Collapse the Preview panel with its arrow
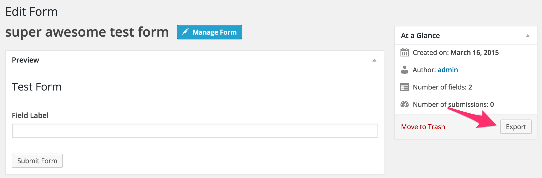542x178 pixels. [374, 60]
